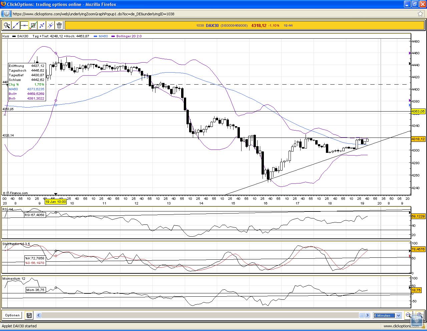Select the line deletion tool
The image size is (427, 331).
(x=50, y=25)
